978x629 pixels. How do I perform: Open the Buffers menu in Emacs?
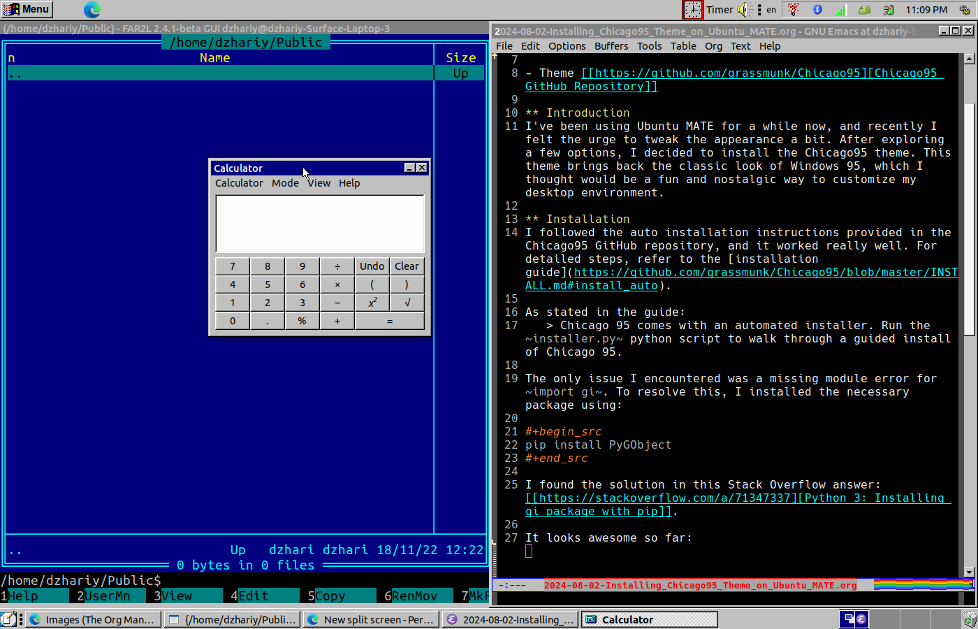tap(611, 46)
